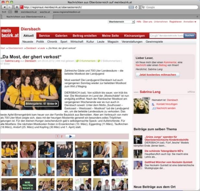Add bookmark with the plus button
Screen dimensions: 200x191
tap(17, 7)
